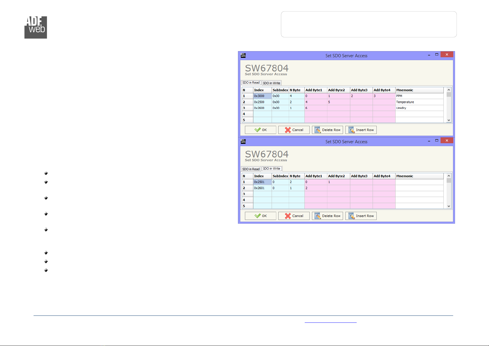Minimize the upper Set SDO Server Access window
This screenshot has height=346, width=489.
[429, 55]
